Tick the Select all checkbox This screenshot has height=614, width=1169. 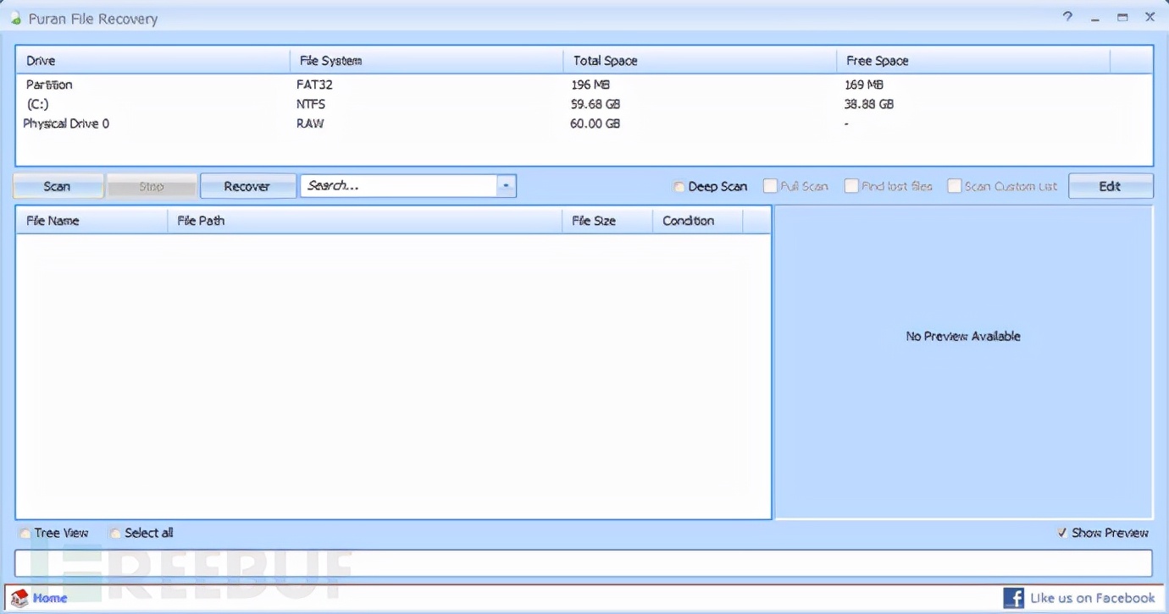coord(115,533)
